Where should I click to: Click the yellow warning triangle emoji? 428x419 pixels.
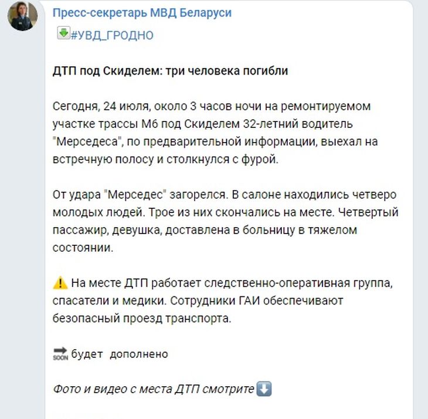[60, 283]
